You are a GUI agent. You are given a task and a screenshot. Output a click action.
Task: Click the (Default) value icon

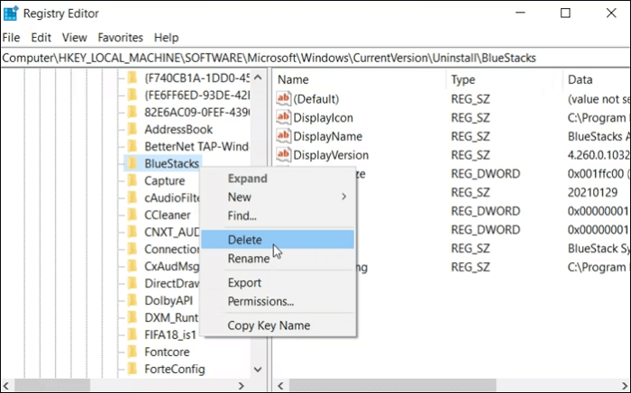[x=284, y=98]
